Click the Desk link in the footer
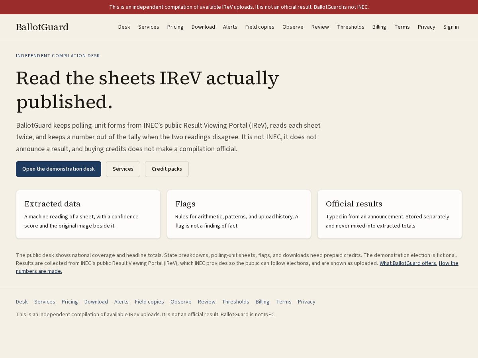Viewport: 478px width, 358px height. [22, 302]
